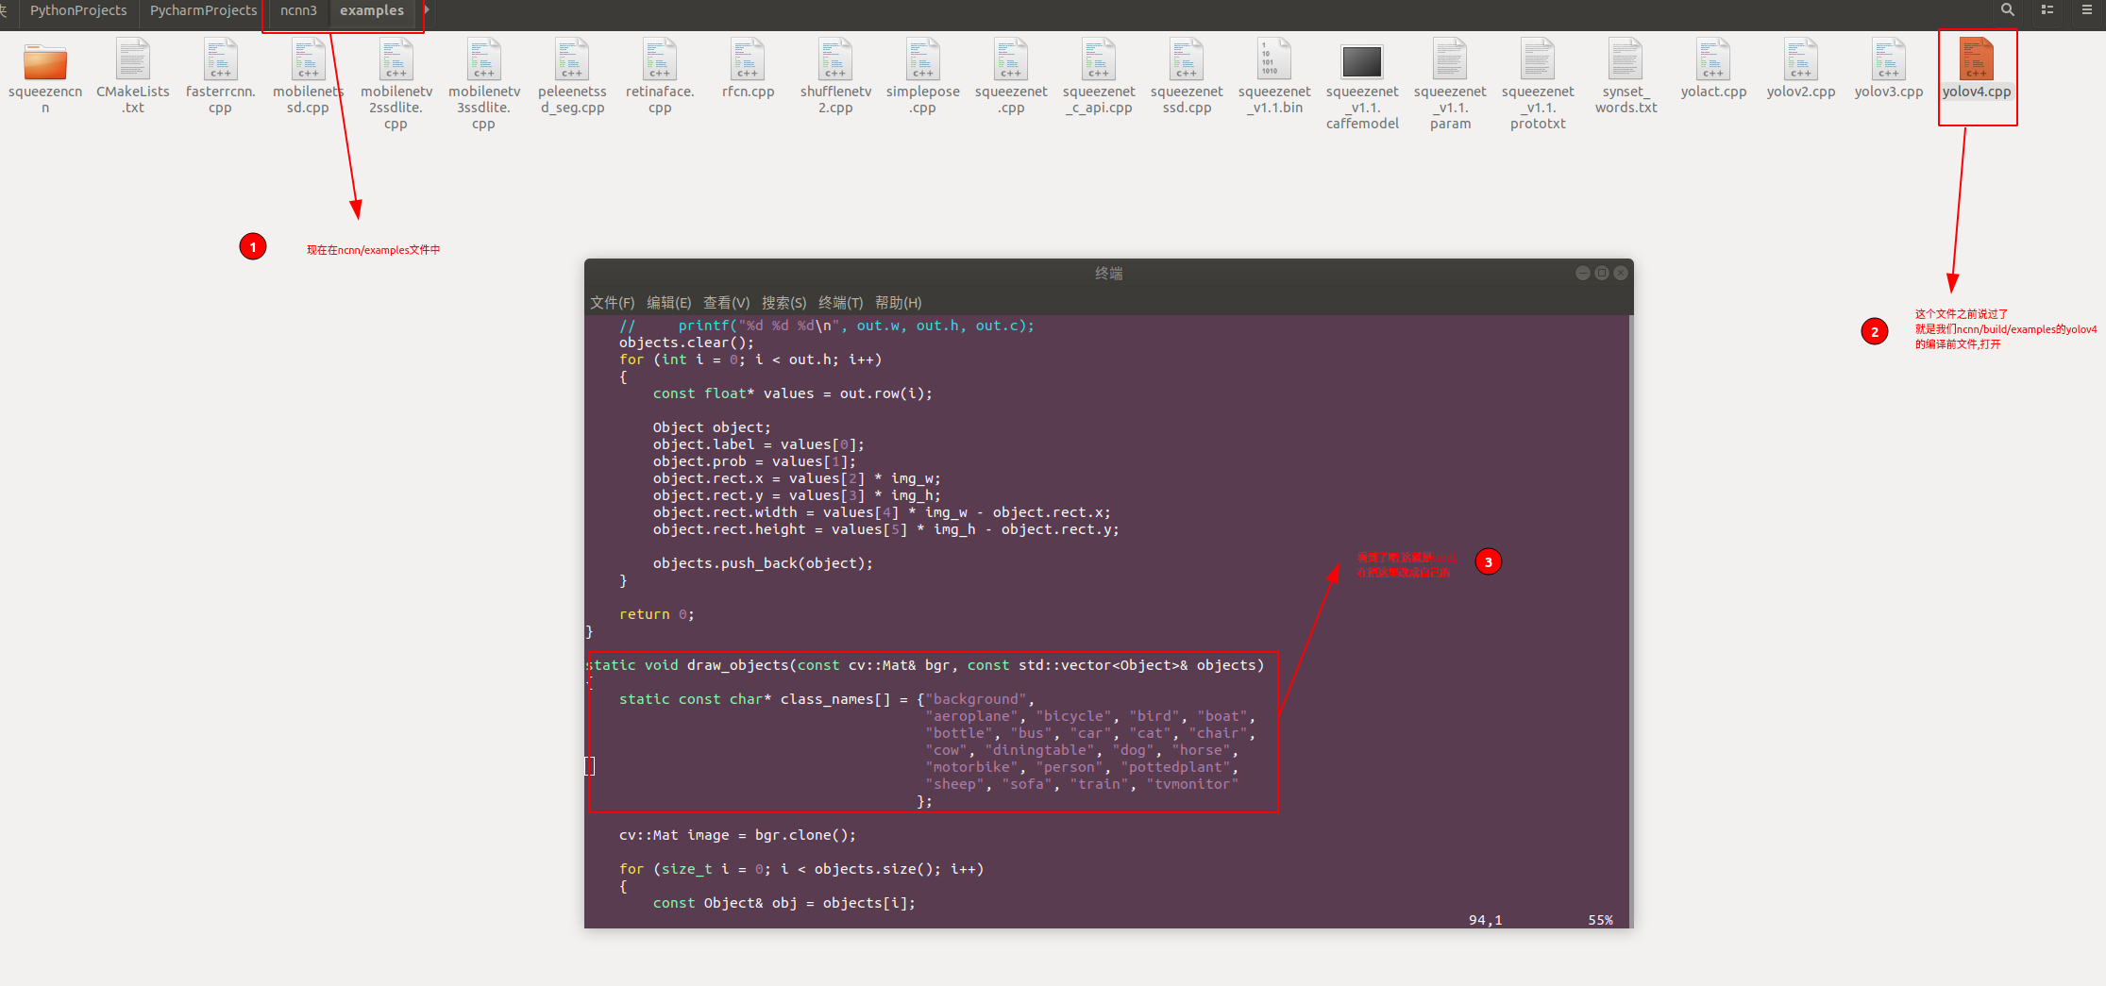
Task: Click the return 0; line in terminal
Action: pyautogui.click(x=656, y=614)
